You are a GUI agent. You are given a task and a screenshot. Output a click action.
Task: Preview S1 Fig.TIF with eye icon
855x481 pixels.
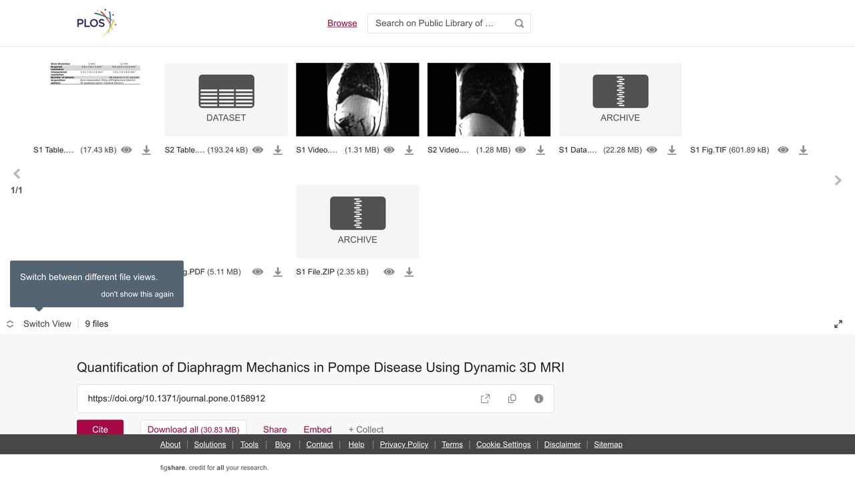point(784,150)
